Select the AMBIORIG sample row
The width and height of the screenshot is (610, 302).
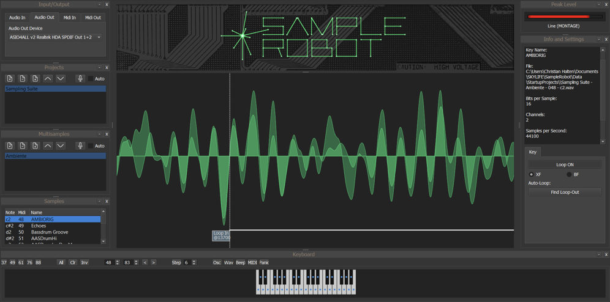[x=53, y=219]
